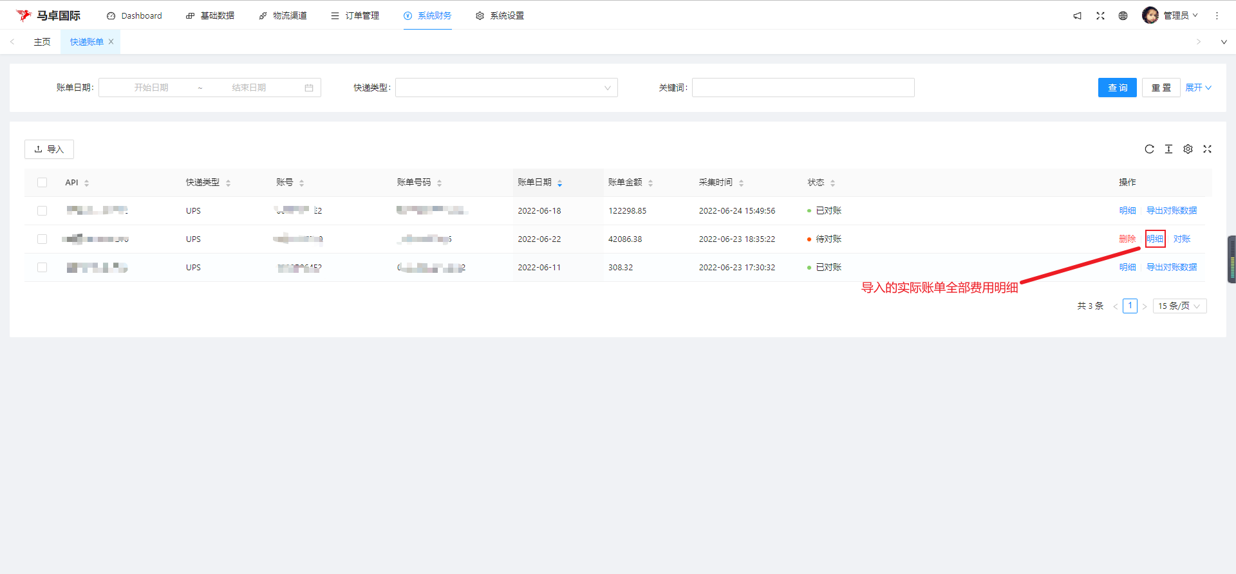Screen dimensions: 1236x574
Task: Open the 快递类型 dropdown
Action: click(506, 88)
